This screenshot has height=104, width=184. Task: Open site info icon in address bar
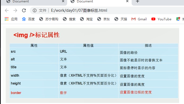tap(34, 10)
